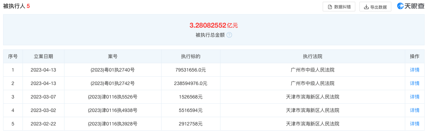Screen dimensions: 426x132
Task: Click the 数据纠错 button
Action: coord(339,7)
